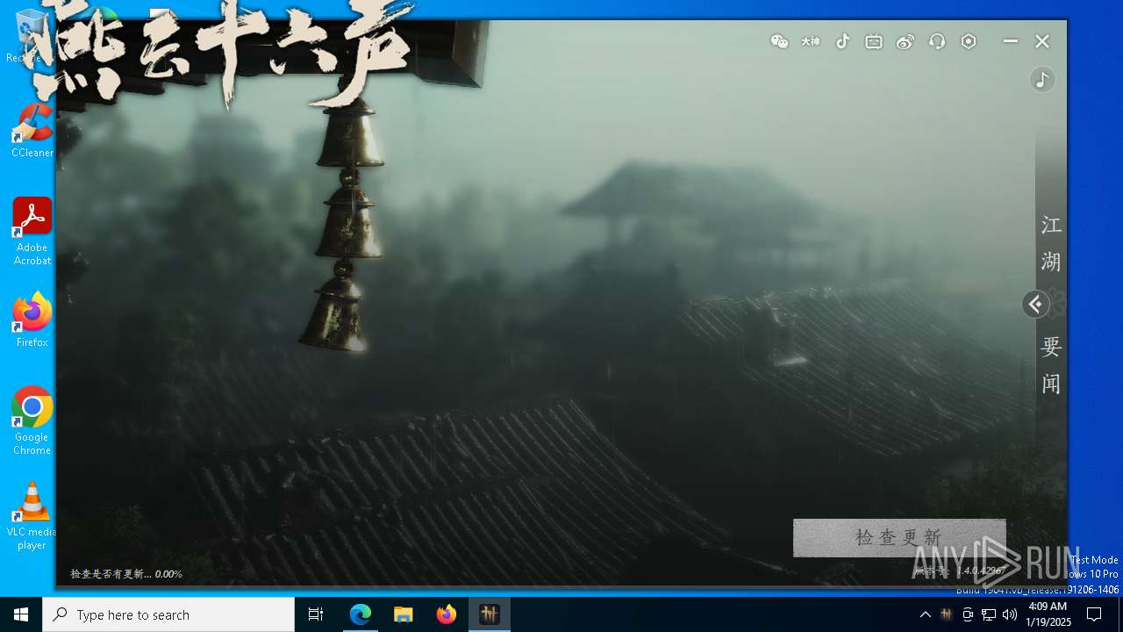Click the launcher version number text
Viewport: 1123px width, 632px height.
click(960, 571)
